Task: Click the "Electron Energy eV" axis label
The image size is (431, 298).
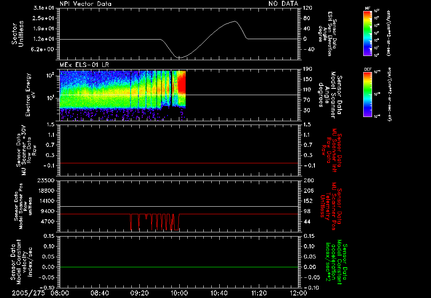Action: coord(31,95)
